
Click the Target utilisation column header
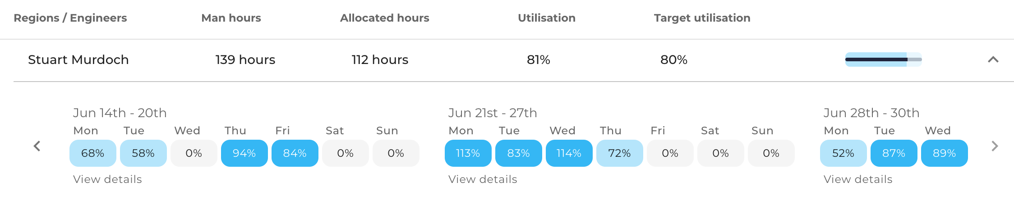click(x=702, y=18)
